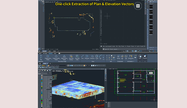Open the Slice-Ref Order tool
This screenshot has height=108, width=187.
tap(77, 58)
